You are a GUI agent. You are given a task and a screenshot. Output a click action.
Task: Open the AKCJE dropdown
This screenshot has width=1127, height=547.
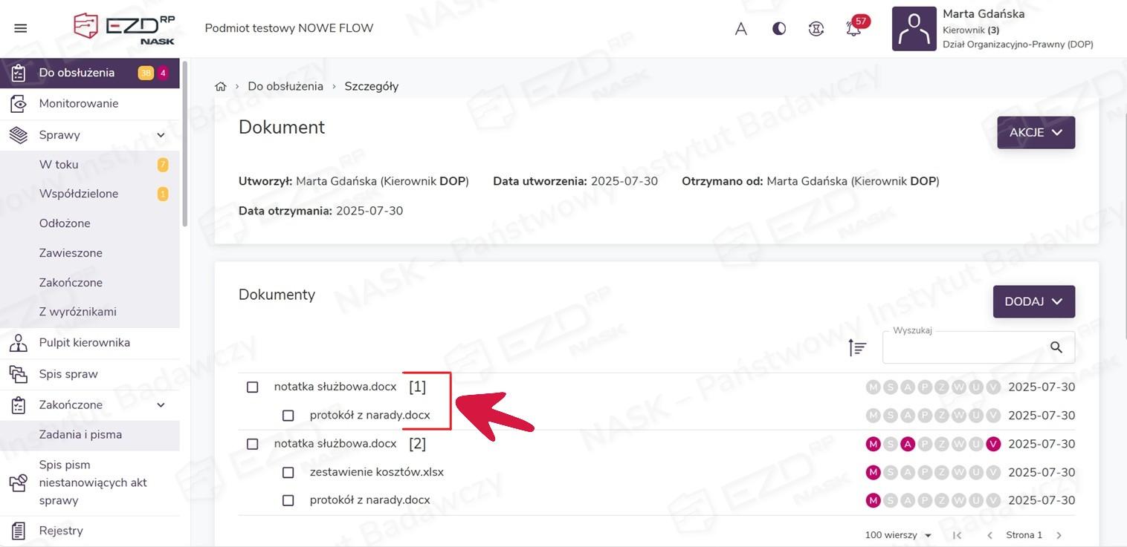(x=1036, y=133)
